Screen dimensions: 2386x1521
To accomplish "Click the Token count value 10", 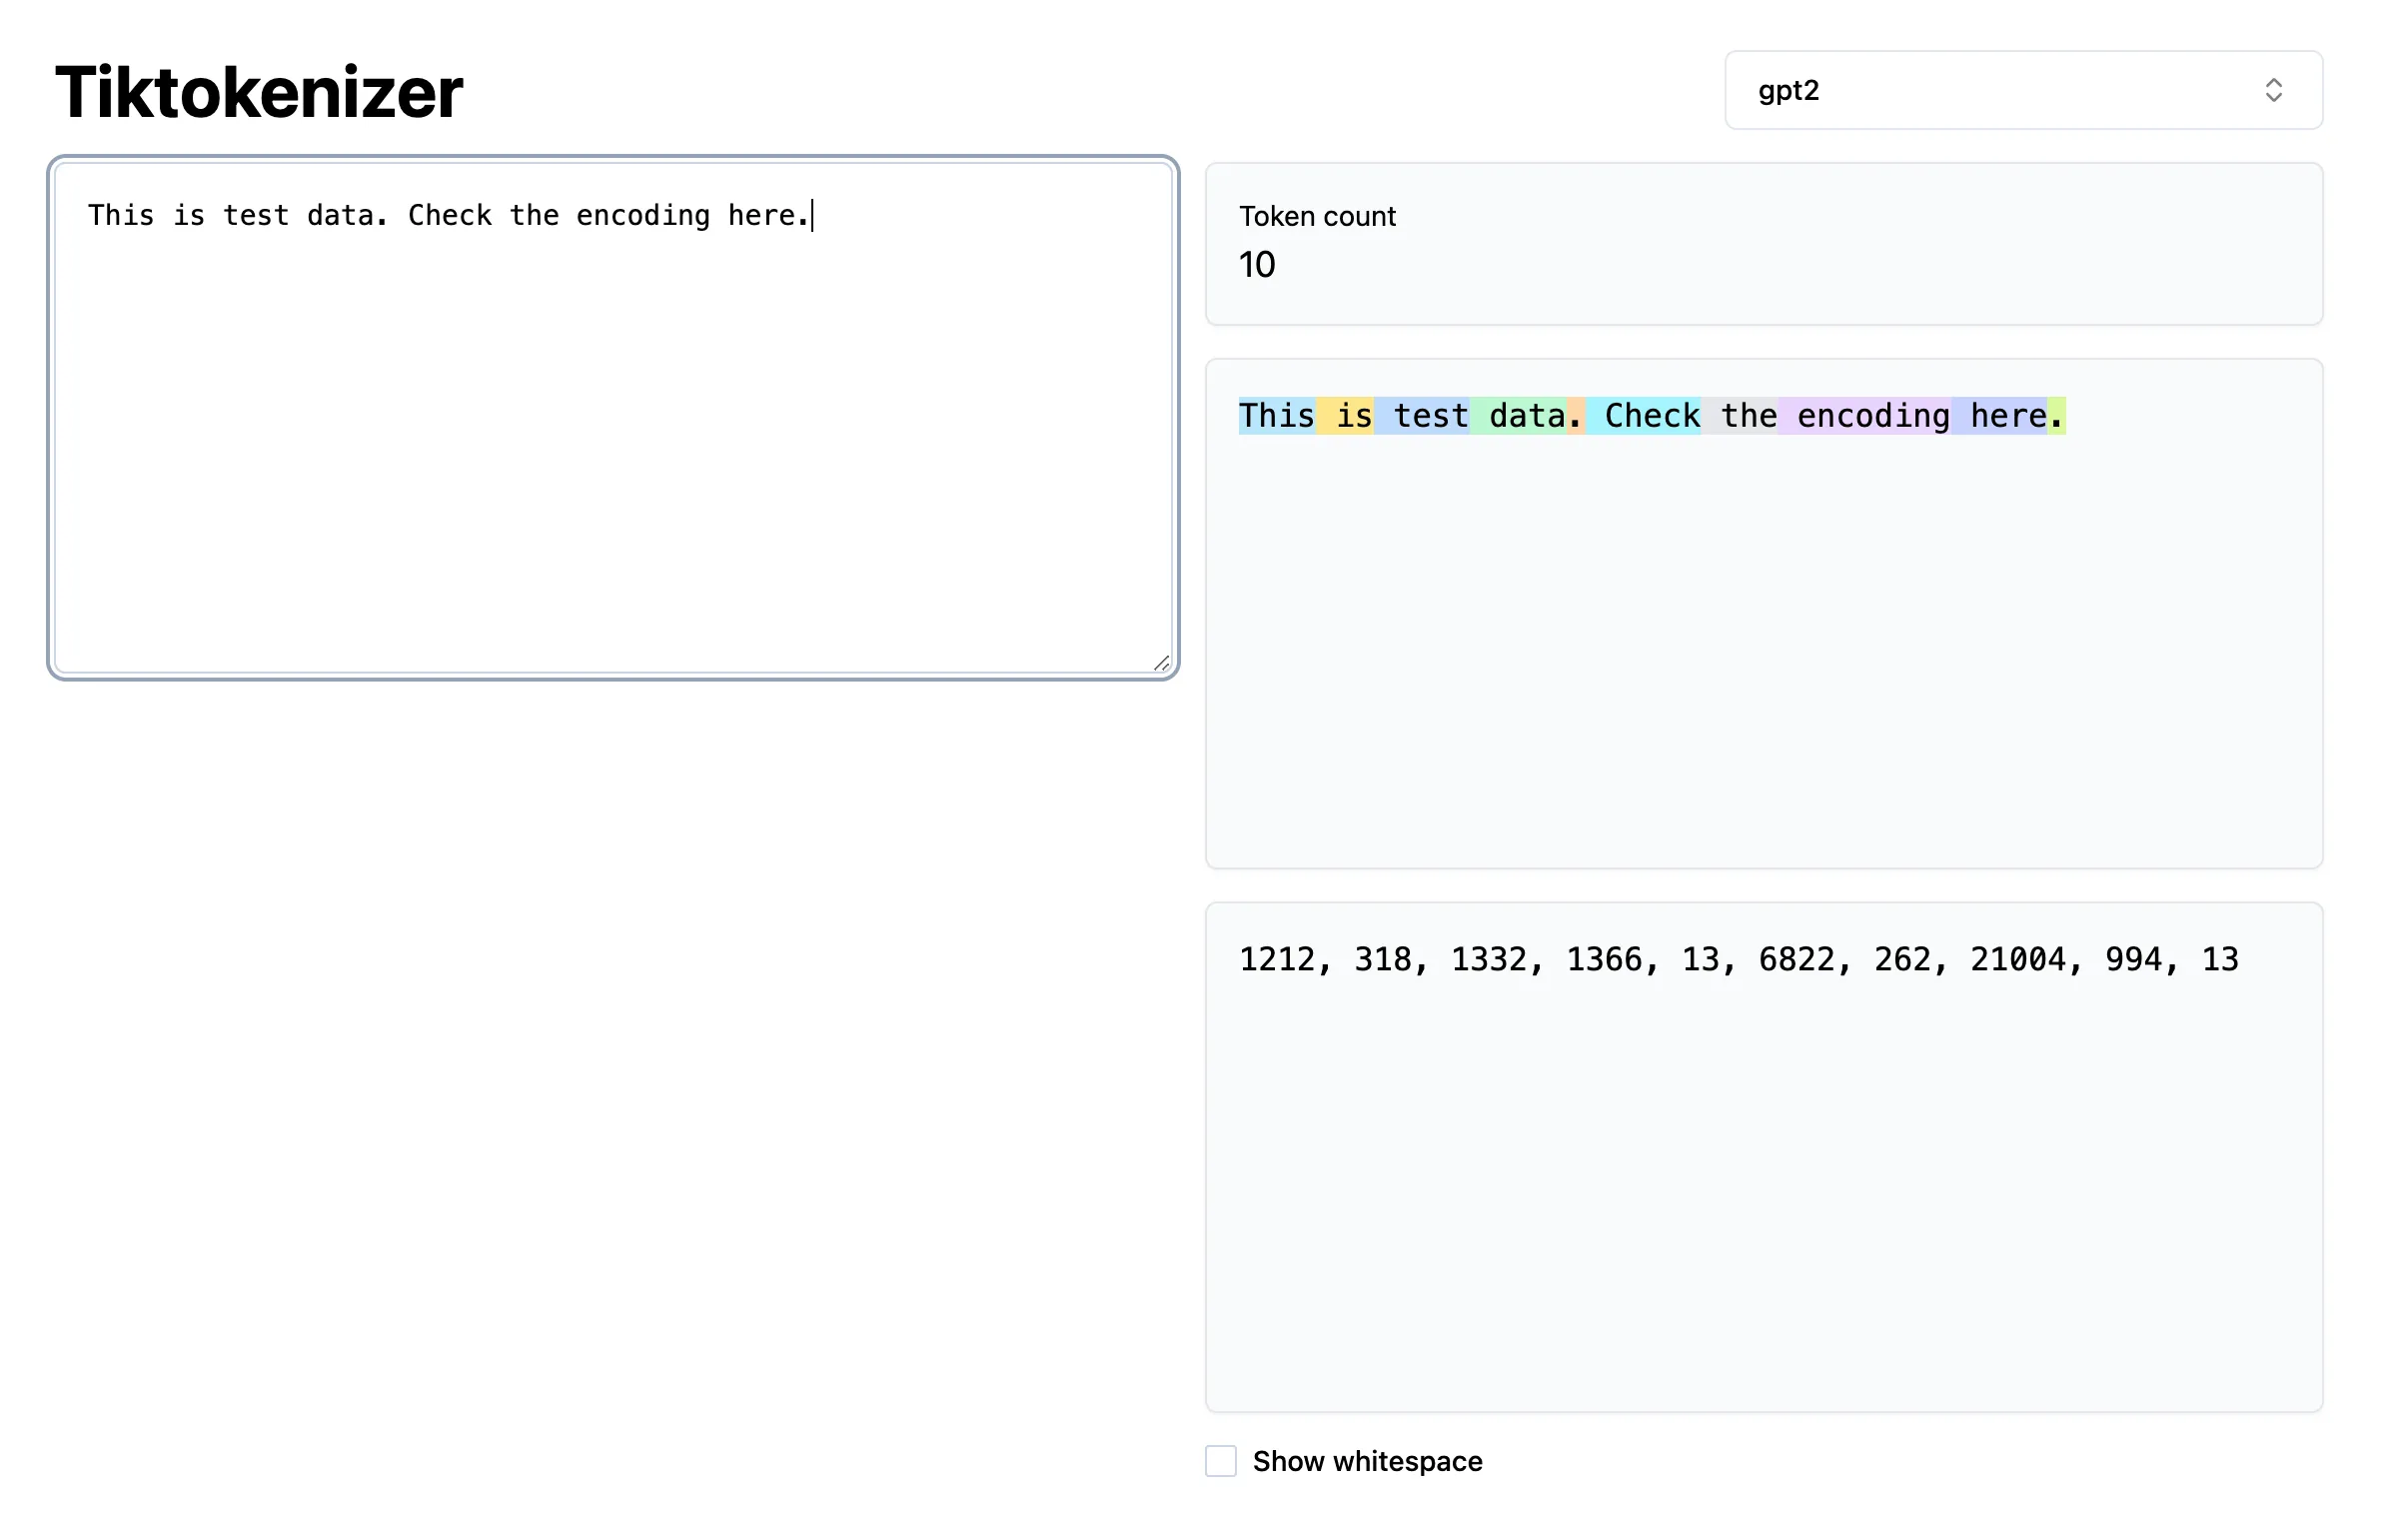I will click(x=1257, y=265).
